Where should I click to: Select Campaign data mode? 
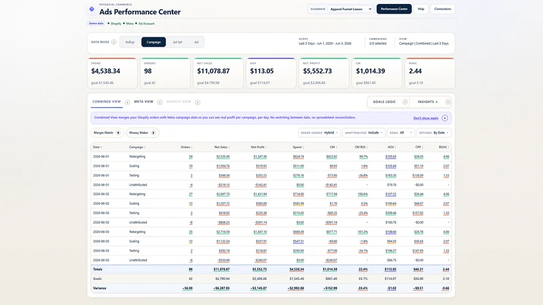153,42
